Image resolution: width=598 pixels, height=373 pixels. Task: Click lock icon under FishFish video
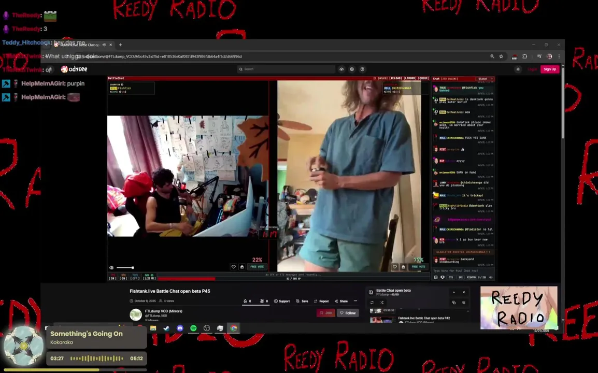[x=242, y=267]
